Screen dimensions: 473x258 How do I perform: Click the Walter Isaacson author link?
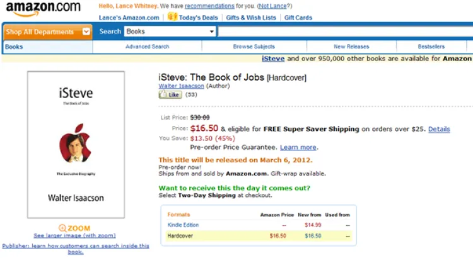(x=182, y=86)
